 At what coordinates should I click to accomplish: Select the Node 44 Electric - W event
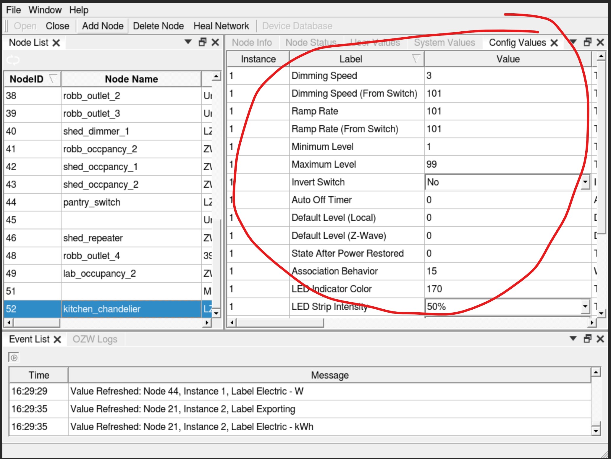[300, 391]
